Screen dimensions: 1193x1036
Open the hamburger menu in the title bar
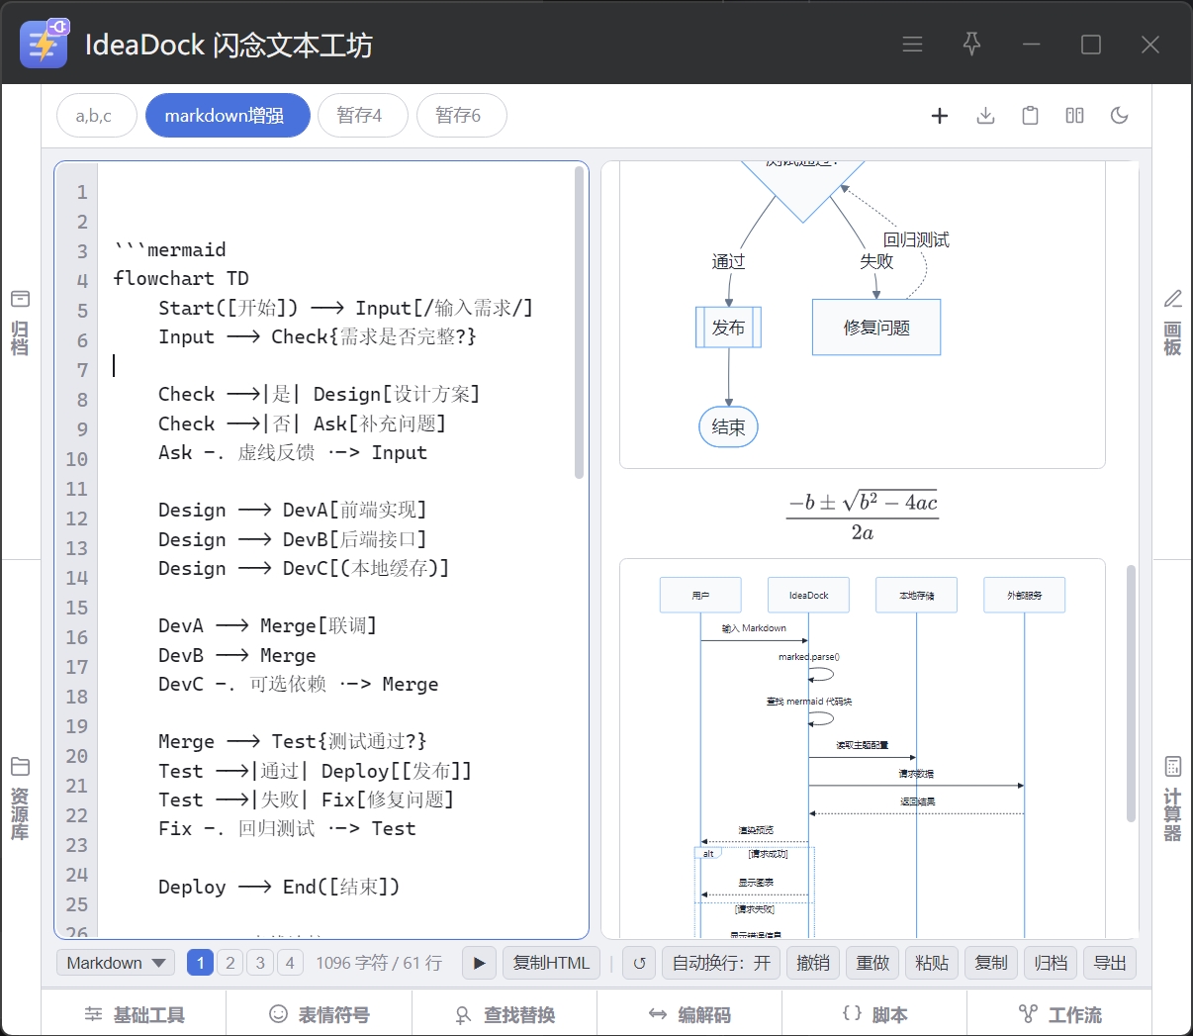coord(912,45)
